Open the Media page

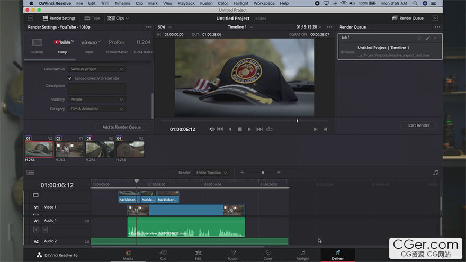(x=128, y=255)
